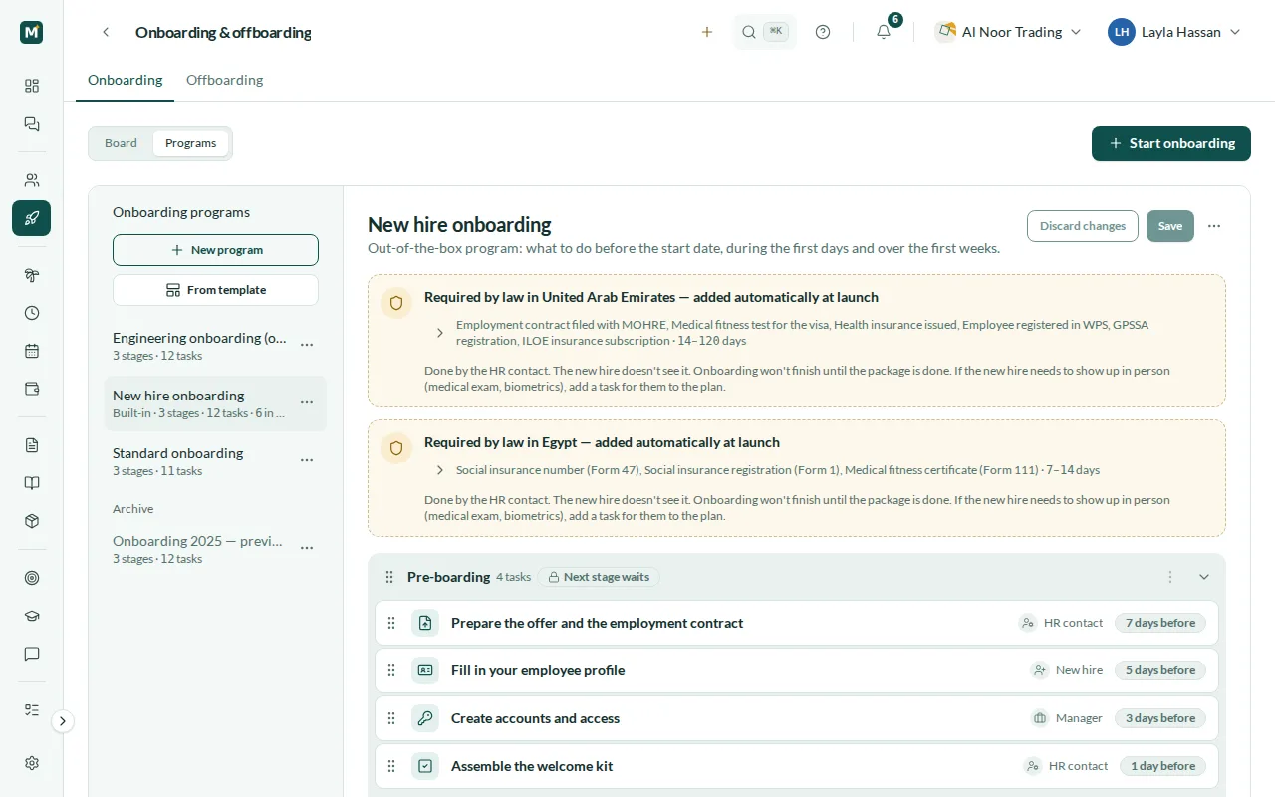Select the Onboarding tab
Image resolution: width=1275 pixels, height=797 pixels.
(x=125, y=80)
